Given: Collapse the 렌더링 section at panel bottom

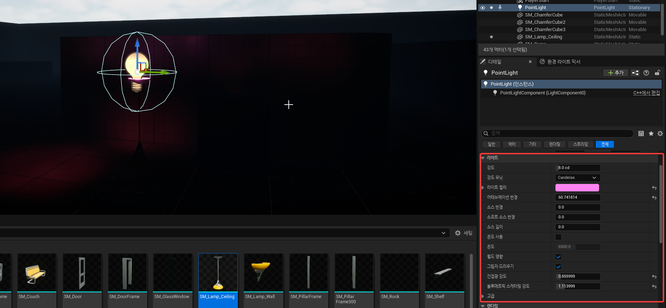Looking at the screenshot, I should [x=483, y=306].
